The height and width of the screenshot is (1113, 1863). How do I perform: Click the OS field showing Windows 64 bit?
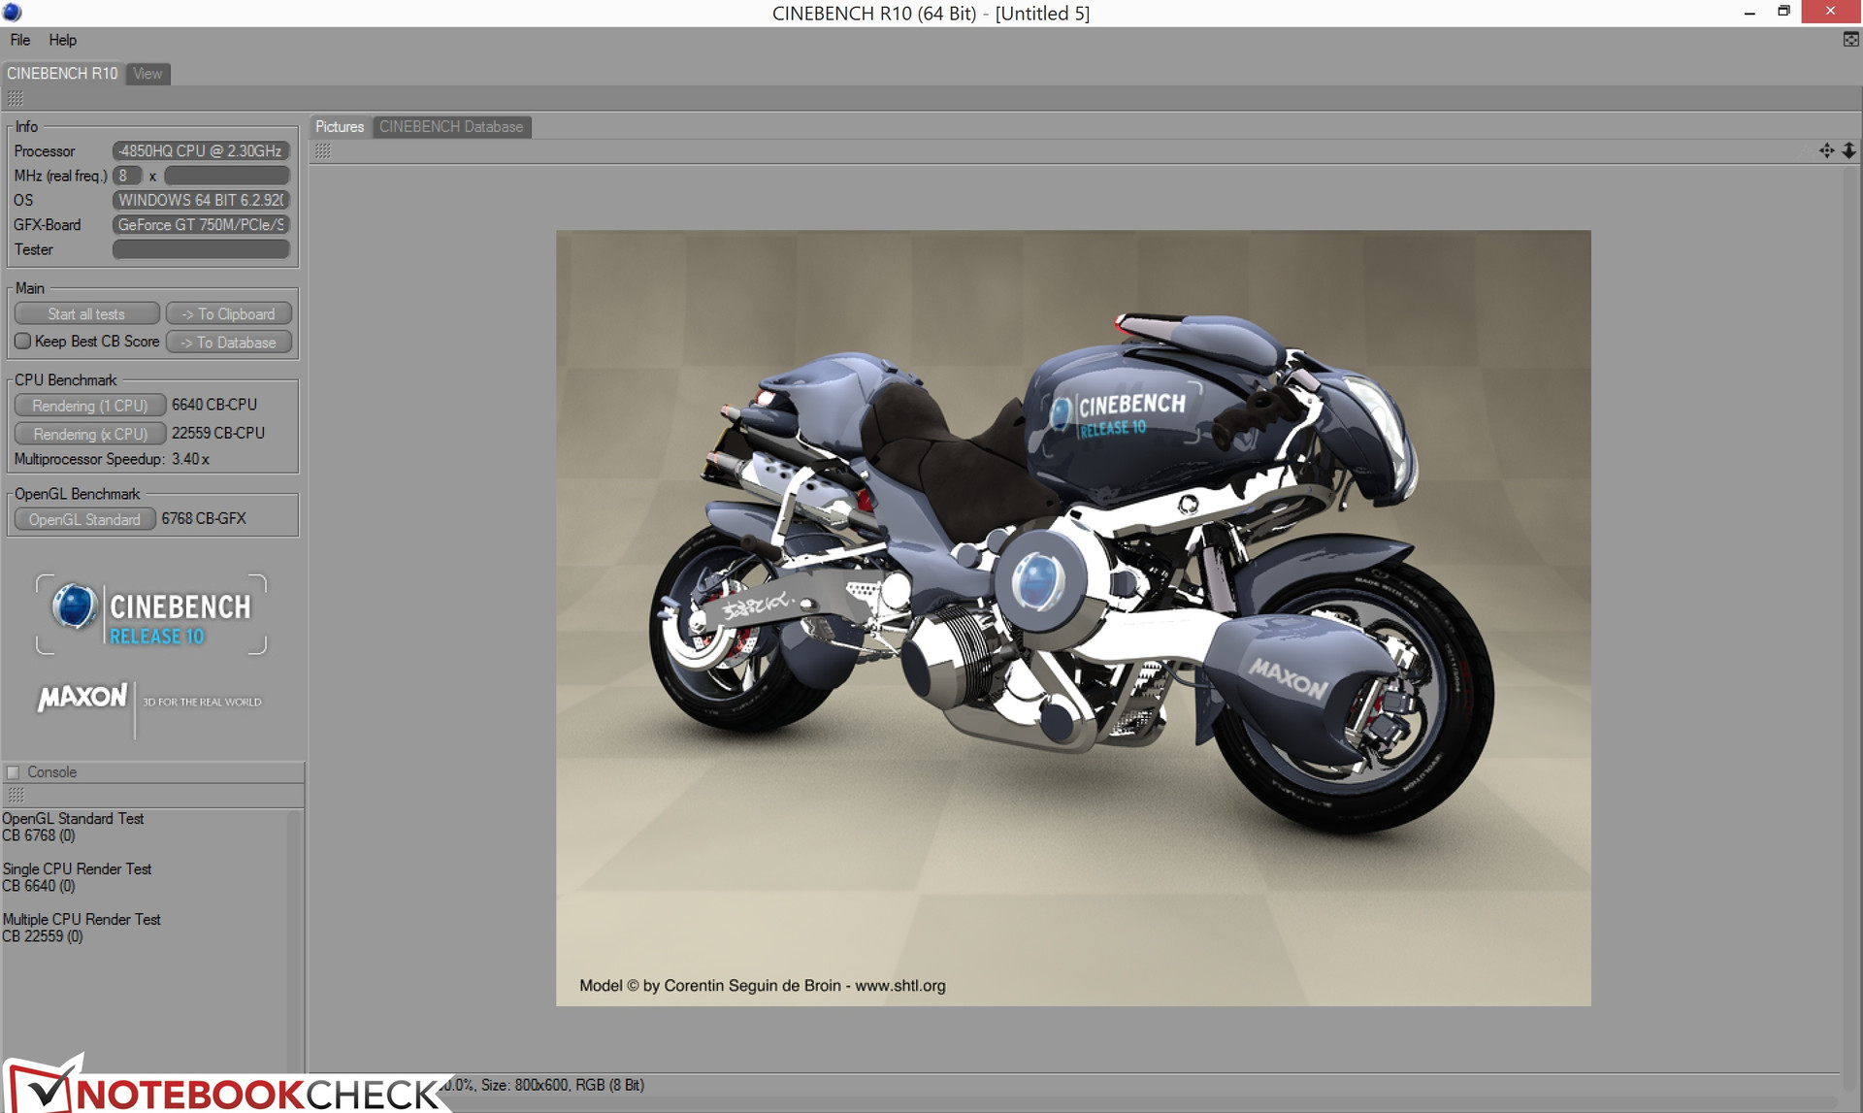201,200
